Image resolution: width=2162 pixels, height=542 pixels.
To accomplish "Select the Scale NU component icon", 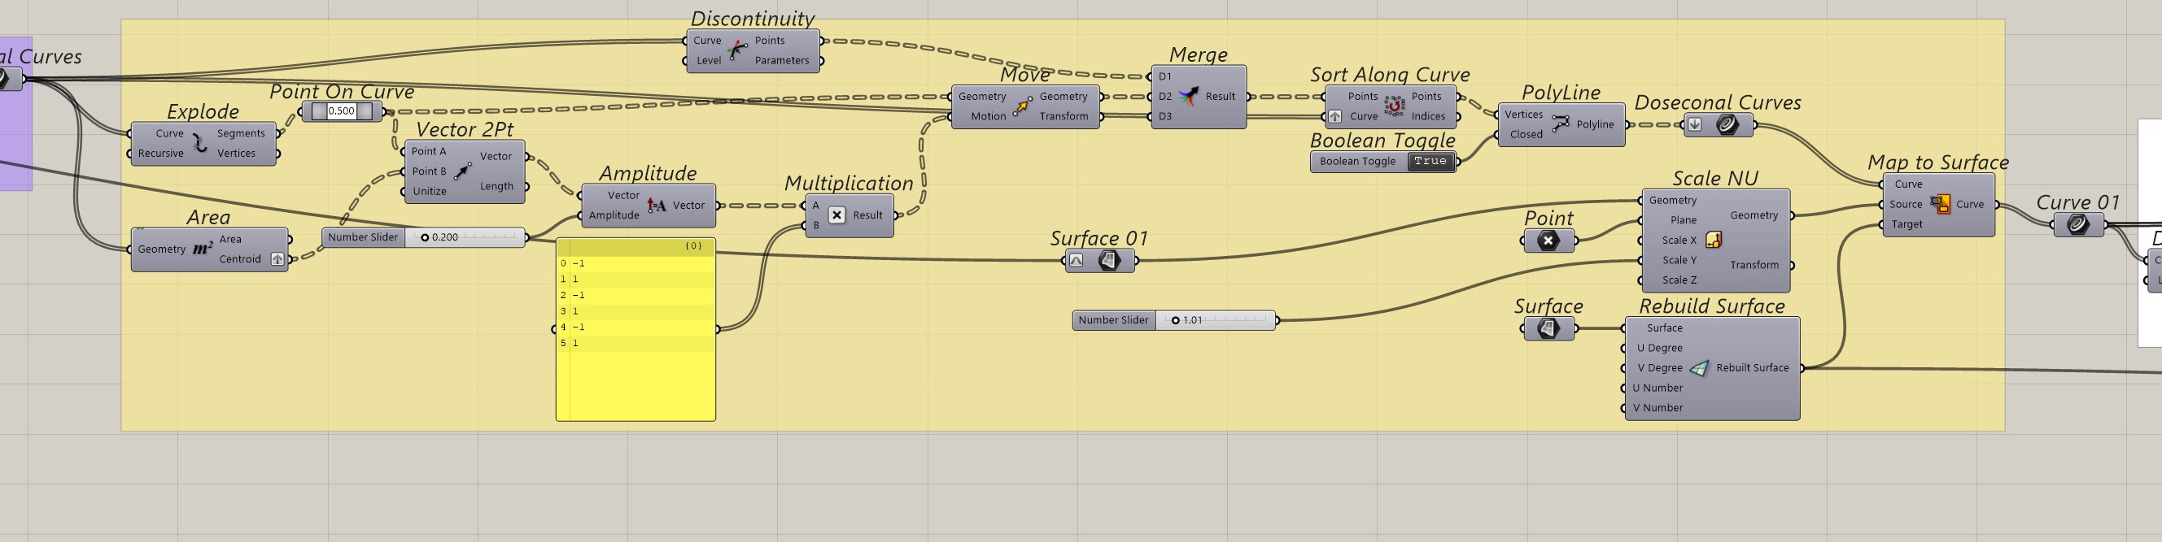I will [x=1714, y=241].
